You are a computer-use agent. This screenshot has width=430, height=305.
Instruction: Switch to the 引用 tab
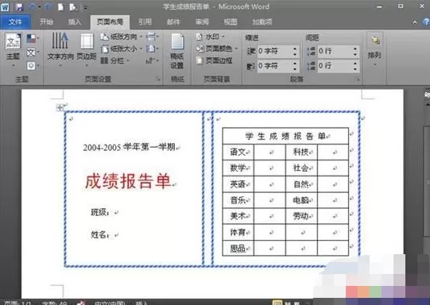145,21
